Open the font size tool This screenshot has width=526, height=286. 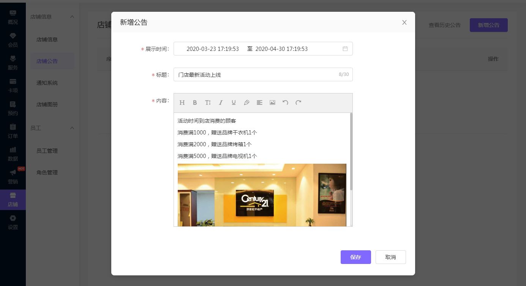(x=208, y=103)
